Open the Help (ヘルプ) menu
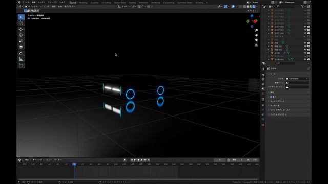 point(62,2)
